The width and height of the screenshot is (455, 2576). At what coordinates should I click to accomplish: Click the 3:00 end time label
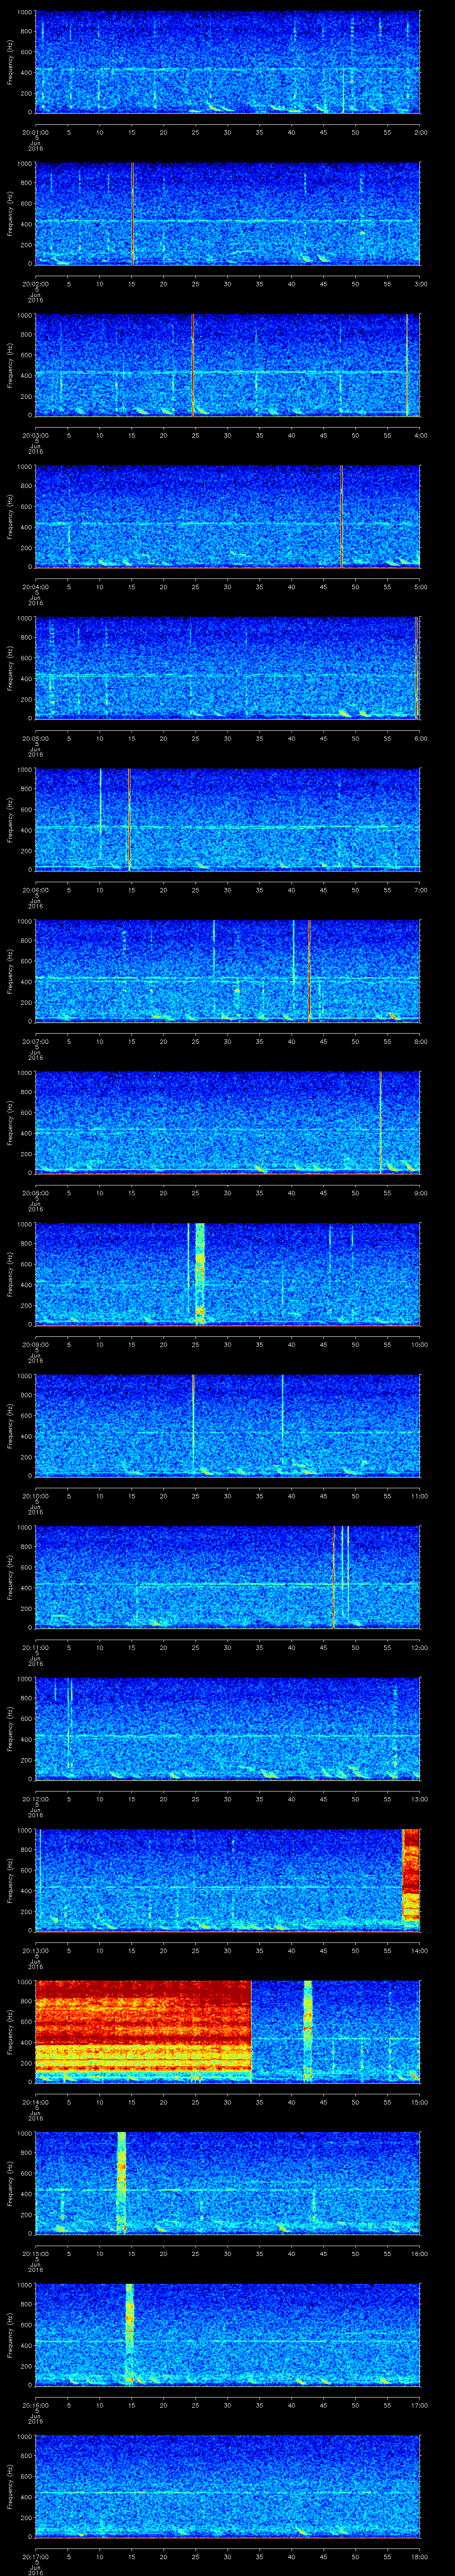420,284
